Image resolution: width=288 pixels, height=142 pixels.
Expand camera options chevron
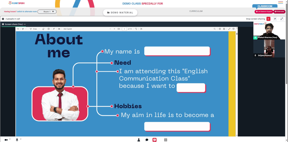coord(10,139)
